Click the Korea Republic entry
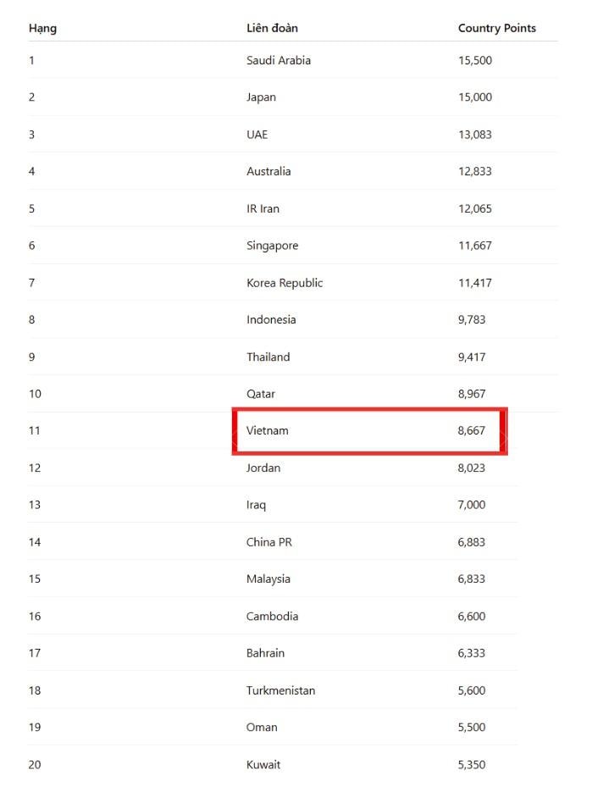Screen dimensions: 597x786 285,283
